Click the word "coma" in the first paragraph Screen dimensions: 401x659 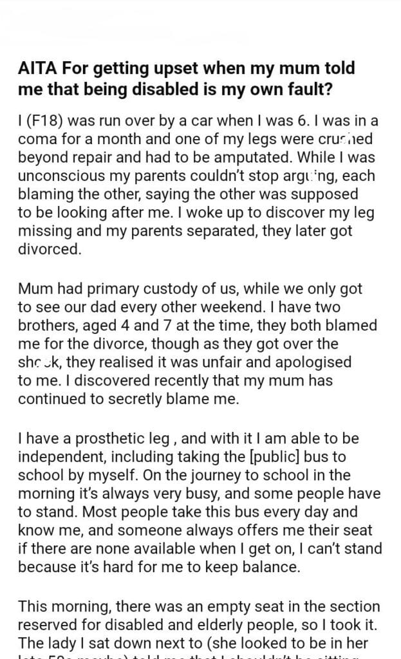(36, 139)
